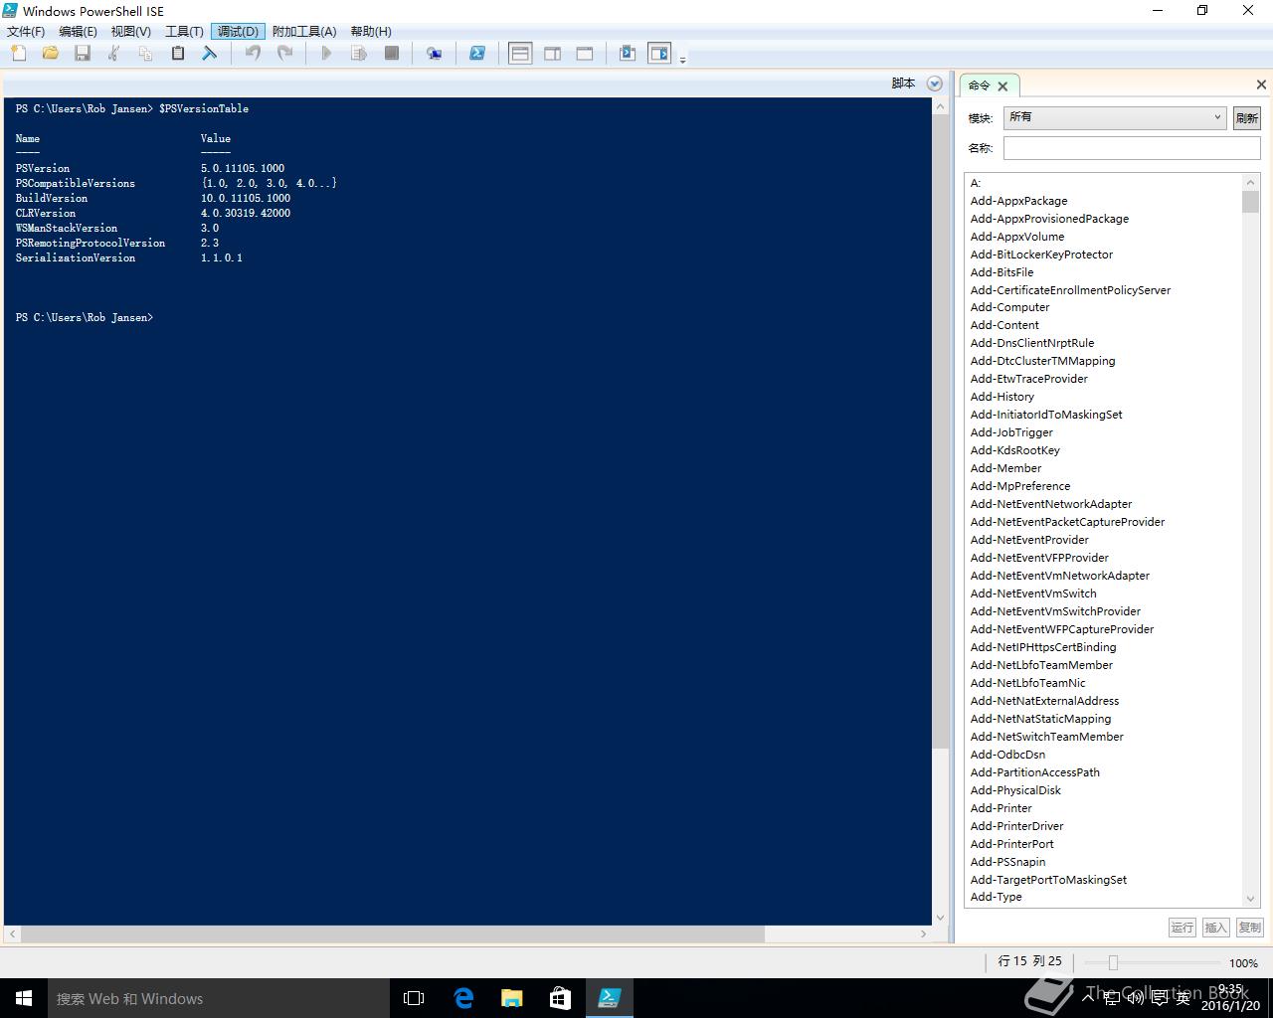Open the Windows Start menu
Screen dimensions: 1273x1018
[x=24, y=998]
